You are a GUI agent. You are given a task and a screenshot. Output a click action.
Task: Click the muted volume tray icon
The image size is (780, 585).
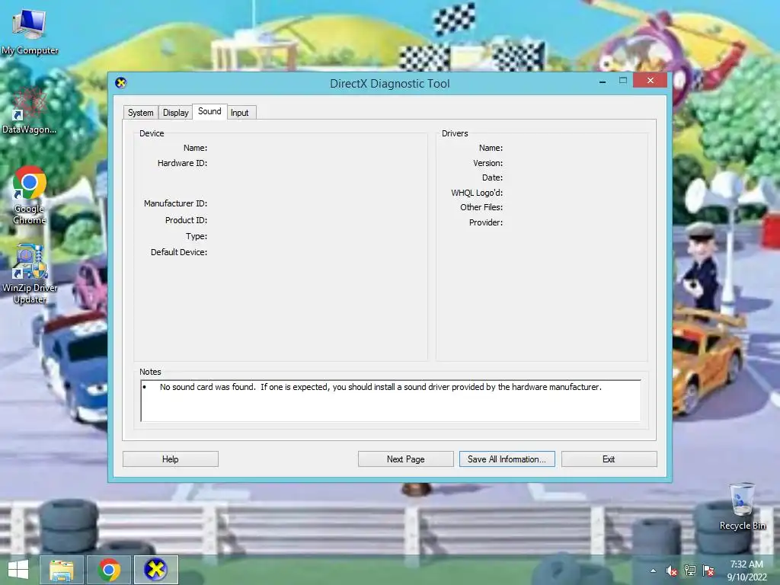[x=672, y=571]
